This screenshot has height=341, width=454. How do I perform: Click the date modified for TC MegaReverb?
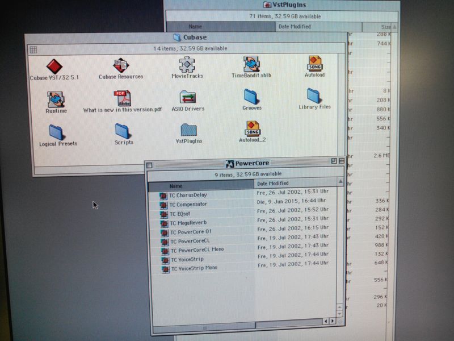coord(293,219)
